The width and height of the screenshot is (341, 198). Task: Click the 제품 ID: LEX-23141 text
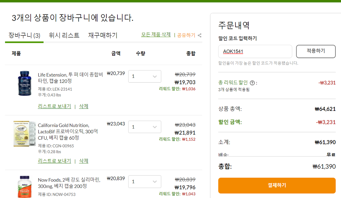coord(55,89)
